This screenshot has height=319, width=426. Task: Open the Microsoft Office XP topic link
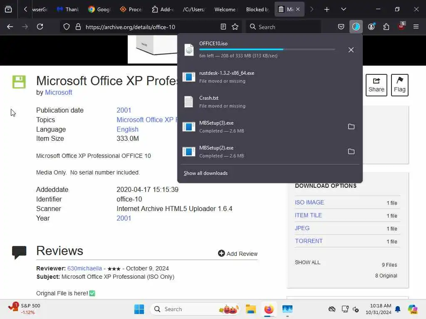(147, 120)
